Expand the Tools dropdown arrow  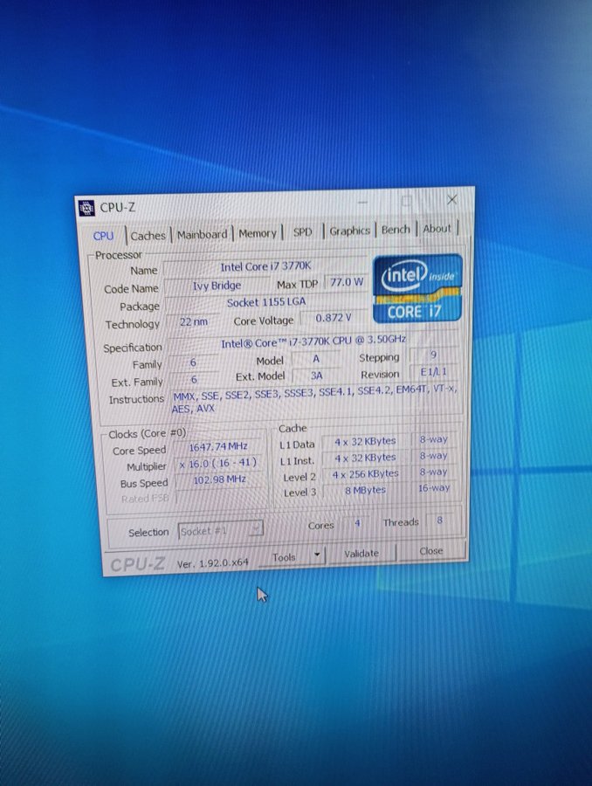317,555
